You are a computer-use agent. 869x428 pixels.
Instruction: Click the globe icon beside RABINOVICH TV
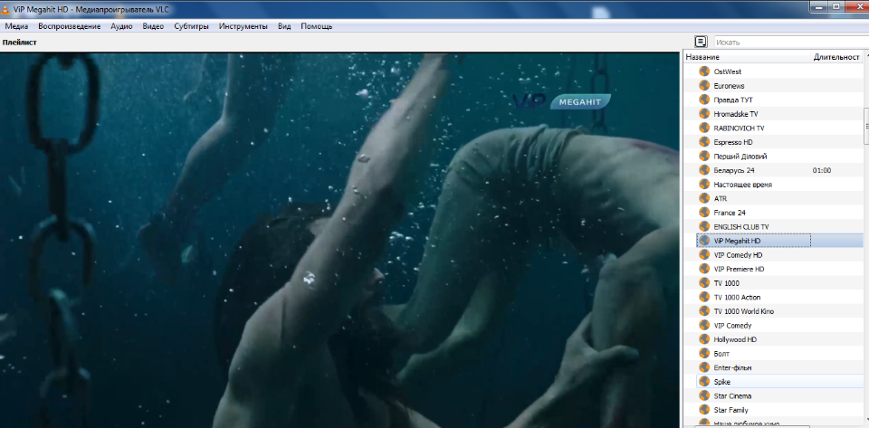pyautogui.click(x=704, y=128)
